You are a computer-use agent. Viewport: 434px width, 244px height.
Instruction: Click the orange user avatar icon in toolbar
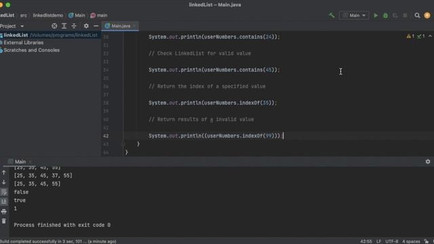tap(427, 16)
